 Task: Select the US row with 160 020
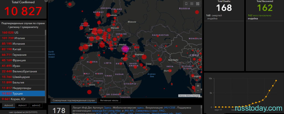click(22, 33)
